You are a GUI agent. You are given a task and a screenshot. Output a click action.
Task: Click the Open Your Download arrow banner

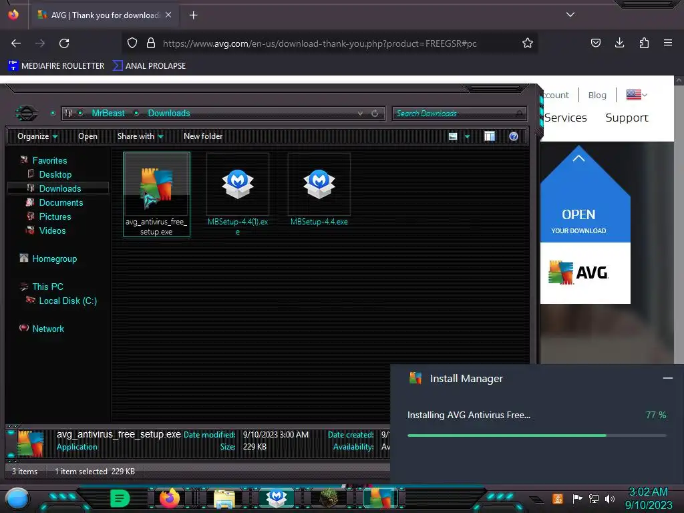tap(585, 195)
